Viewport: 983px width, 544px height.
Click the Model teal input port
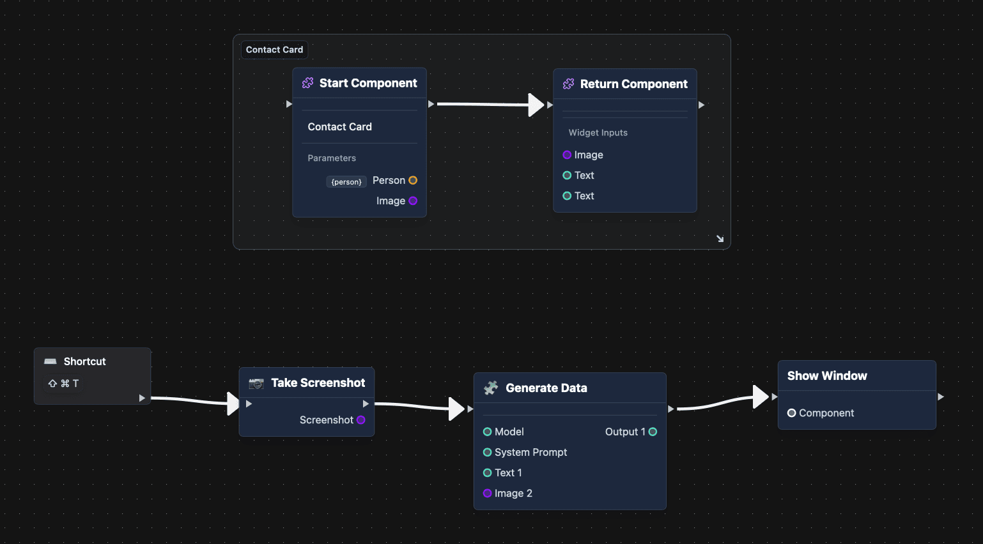click(x=488, y=432)
